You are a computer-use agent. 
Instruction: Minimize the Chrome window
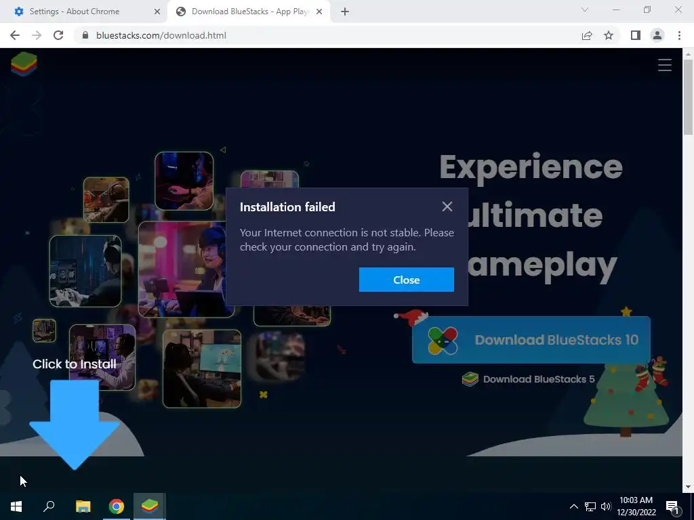pos(616,9)
